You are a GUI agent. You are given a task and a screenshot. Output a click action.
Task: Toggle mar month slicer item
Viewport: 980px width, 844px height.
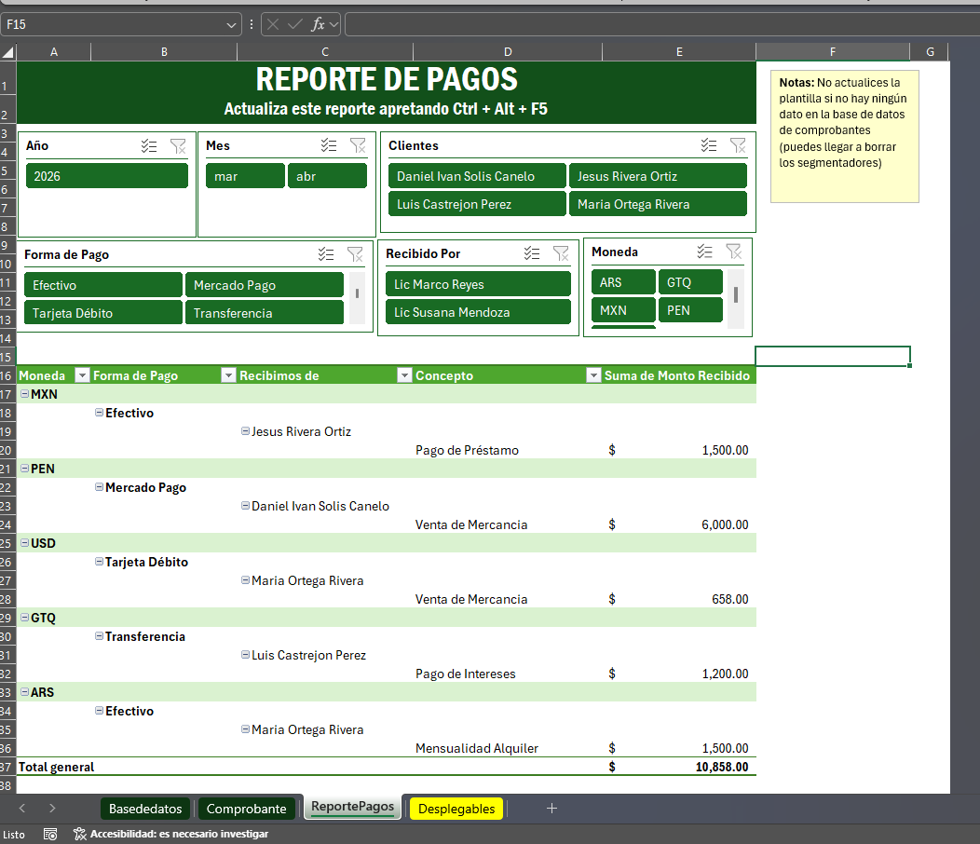[245, 176]
